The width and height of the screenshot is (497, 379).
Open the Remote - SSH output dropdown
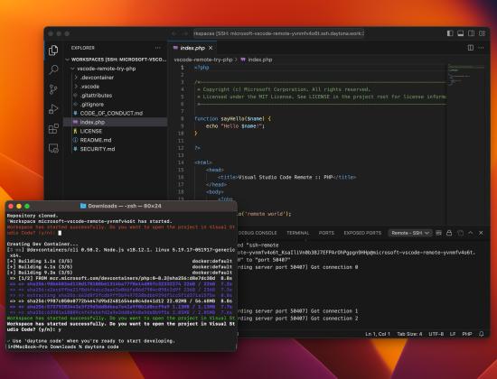410,233
